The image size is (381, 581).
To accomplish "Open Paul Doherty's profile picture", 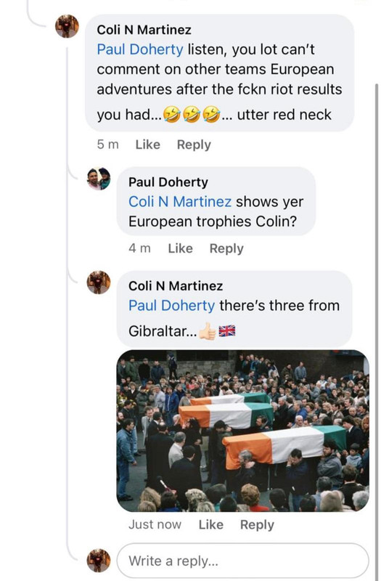I will click(99, 179).
